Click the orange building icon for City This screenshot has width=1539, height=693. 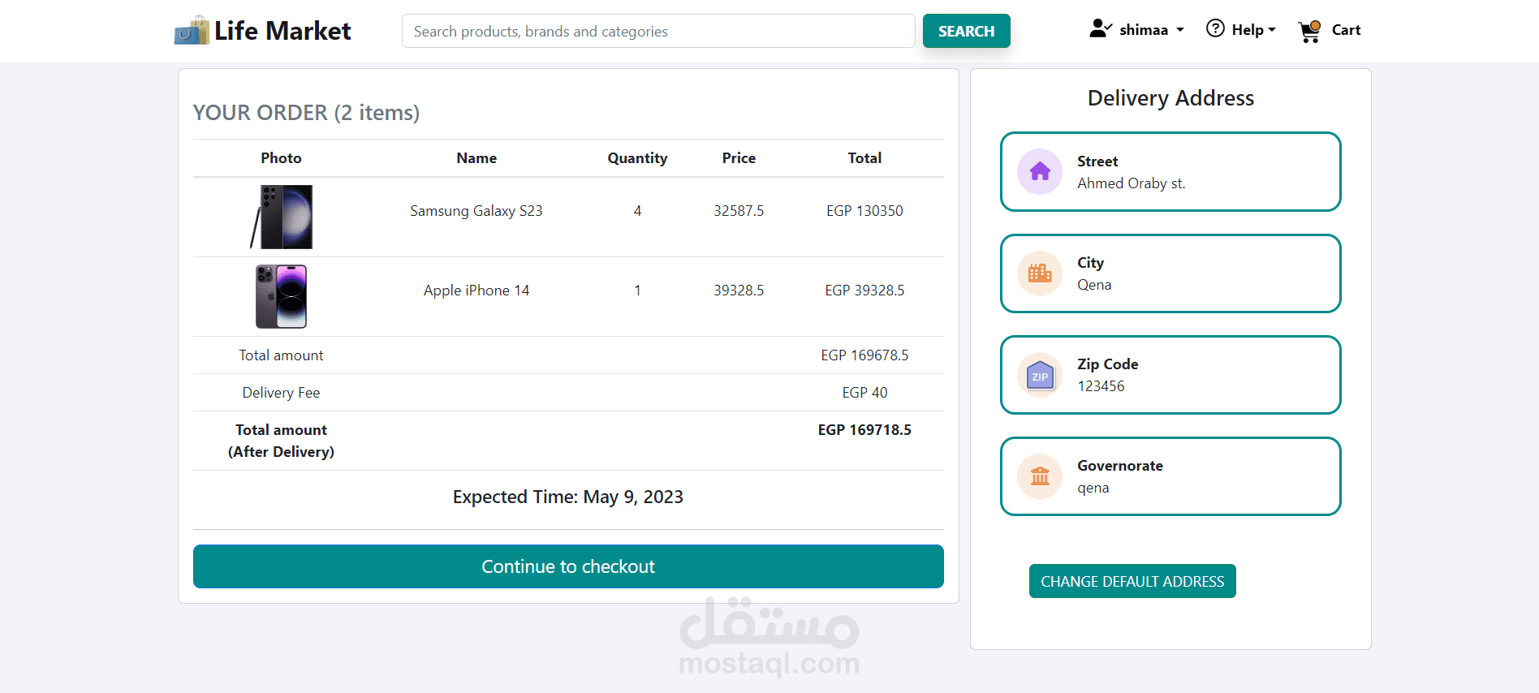point(1040,273)
